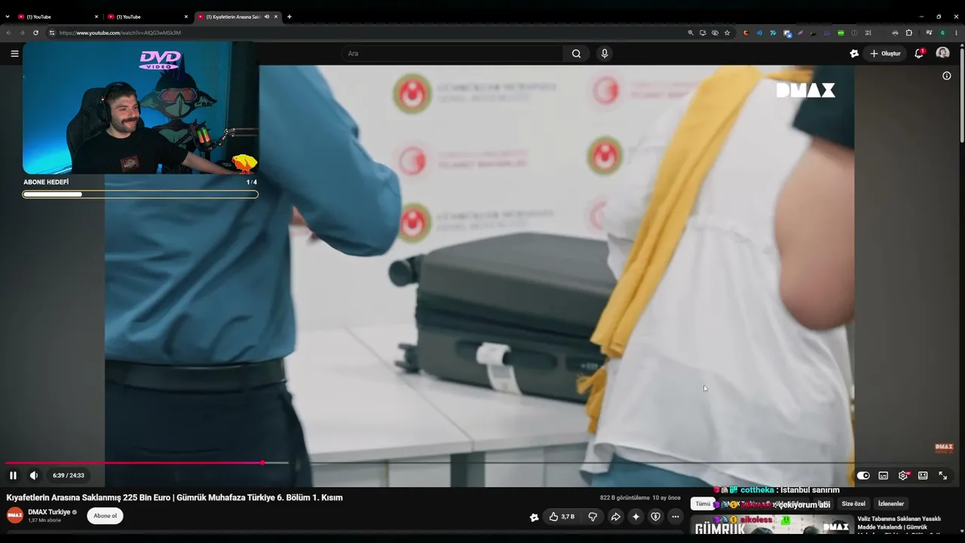This screenshot has width=965, height=543.
Task: Click the install app icon in address bar
Action: (703, 33)
